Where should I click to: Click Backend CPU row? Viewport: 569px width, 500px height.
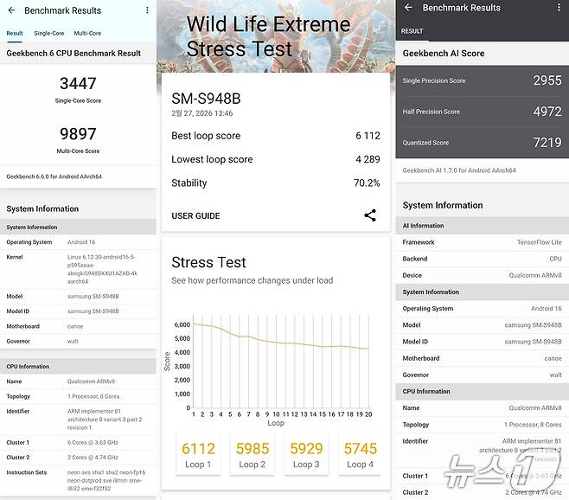[x=483, y=259]
